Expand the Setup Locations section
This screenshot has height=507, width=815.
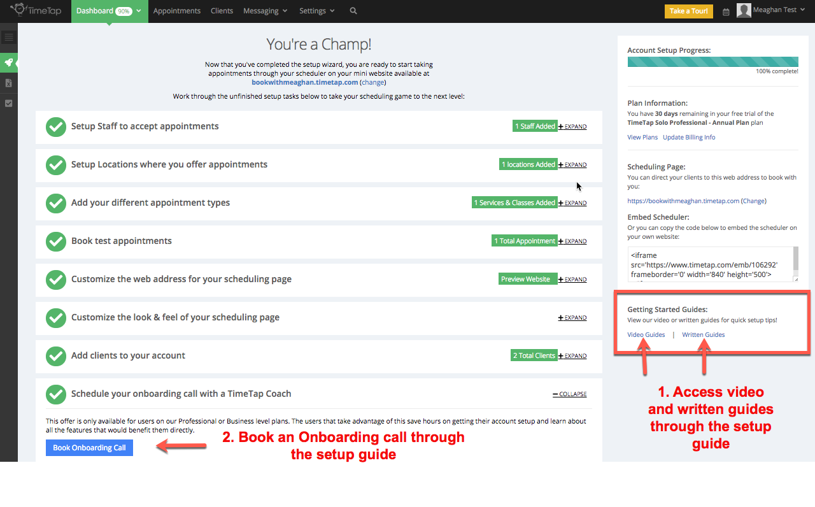[572, 165]
